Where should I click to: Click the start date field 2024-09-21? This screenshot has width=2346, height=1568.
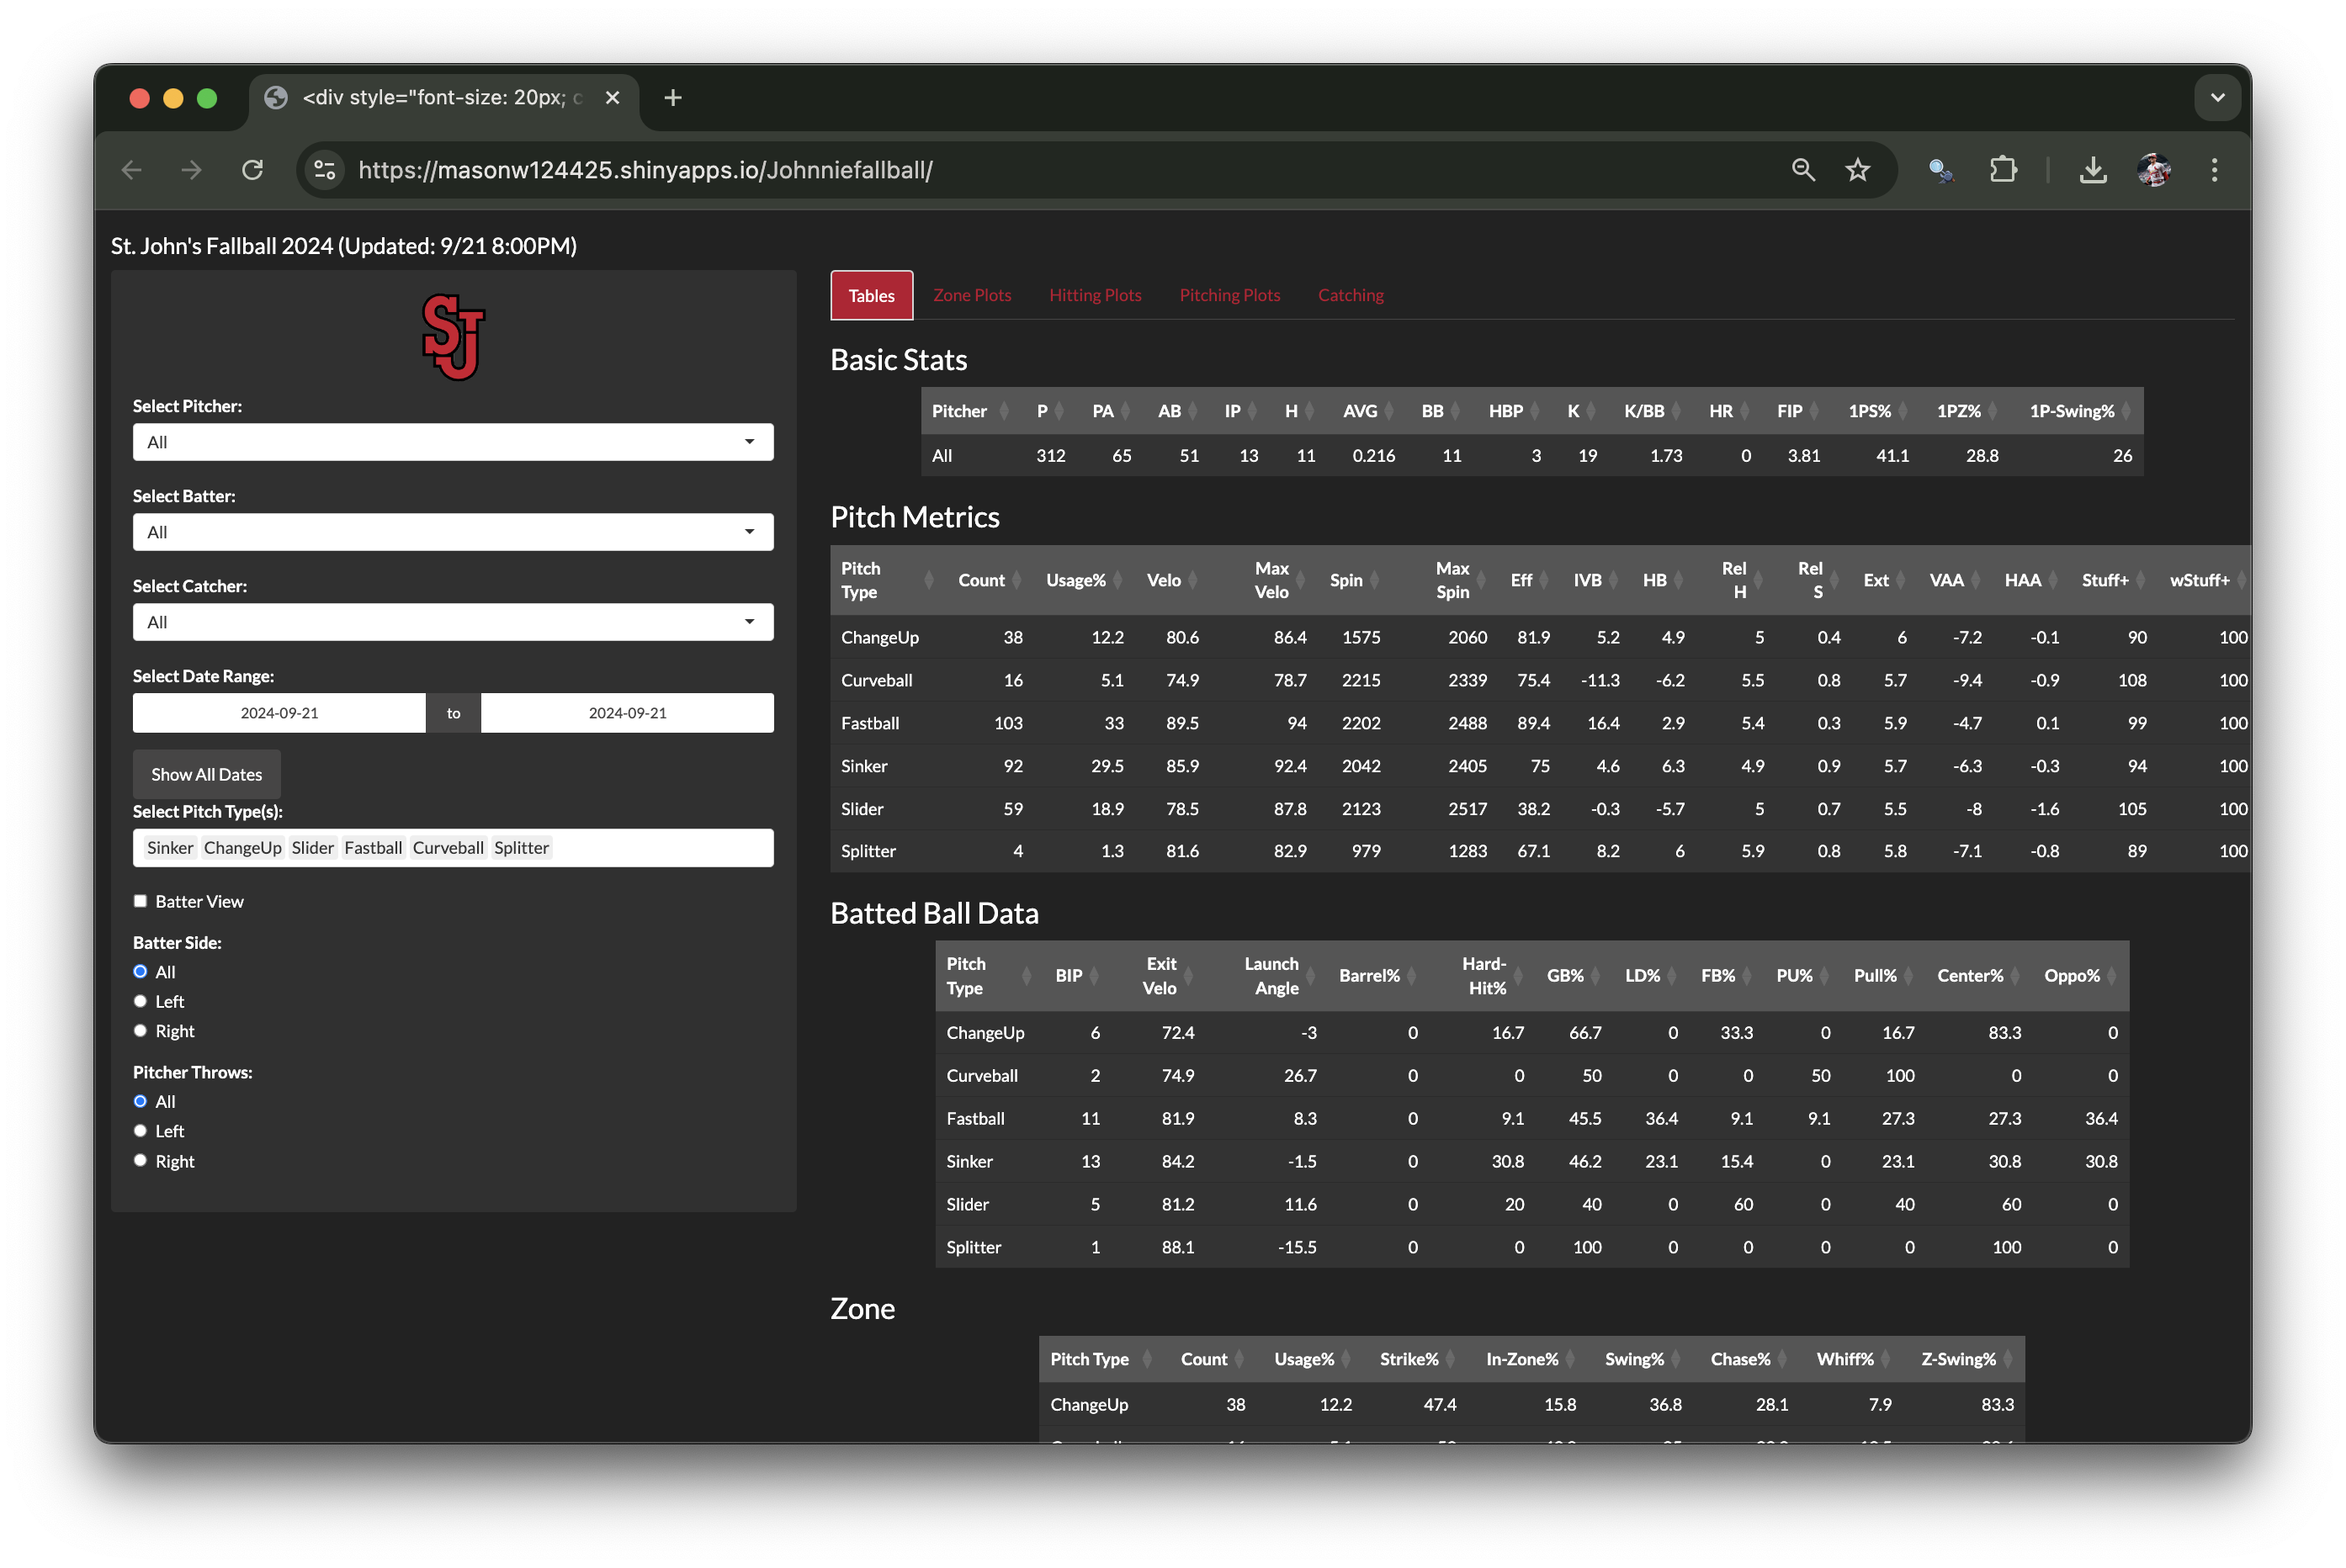279,713
